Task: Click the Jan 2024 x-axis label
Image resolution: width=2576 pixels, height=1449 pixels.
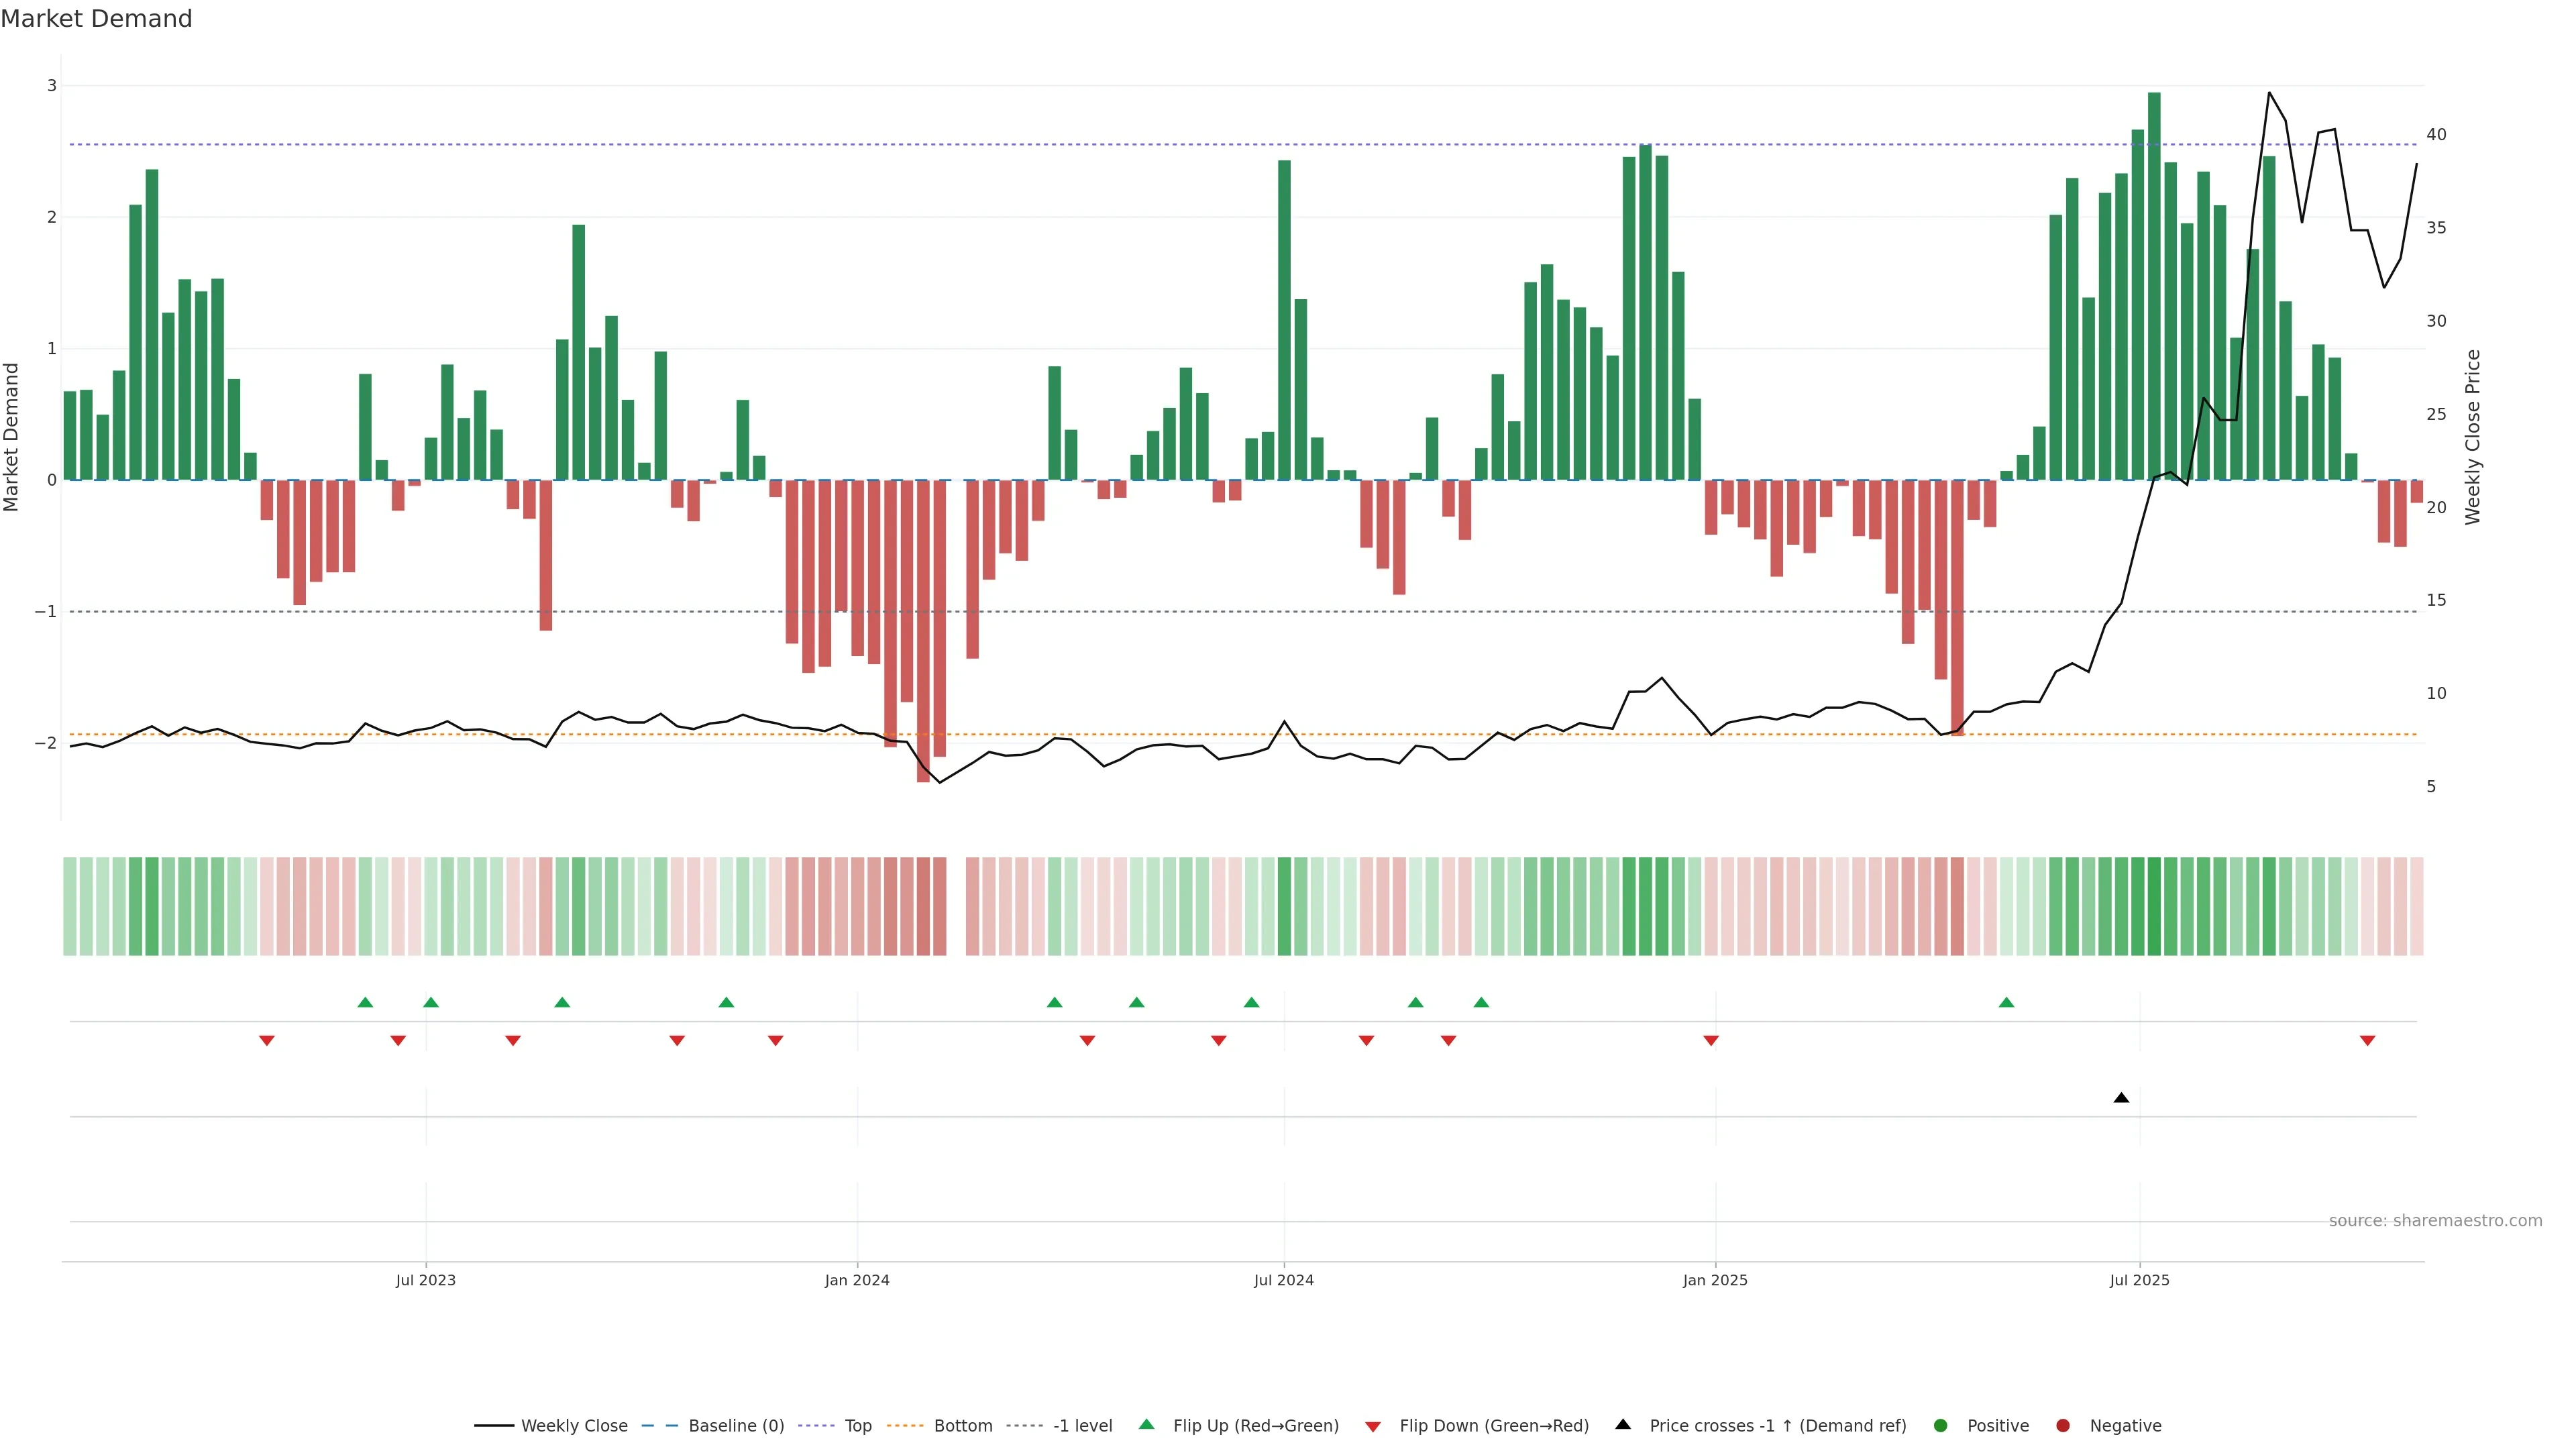Action: pyautogui.click(x=857, y=1281)
